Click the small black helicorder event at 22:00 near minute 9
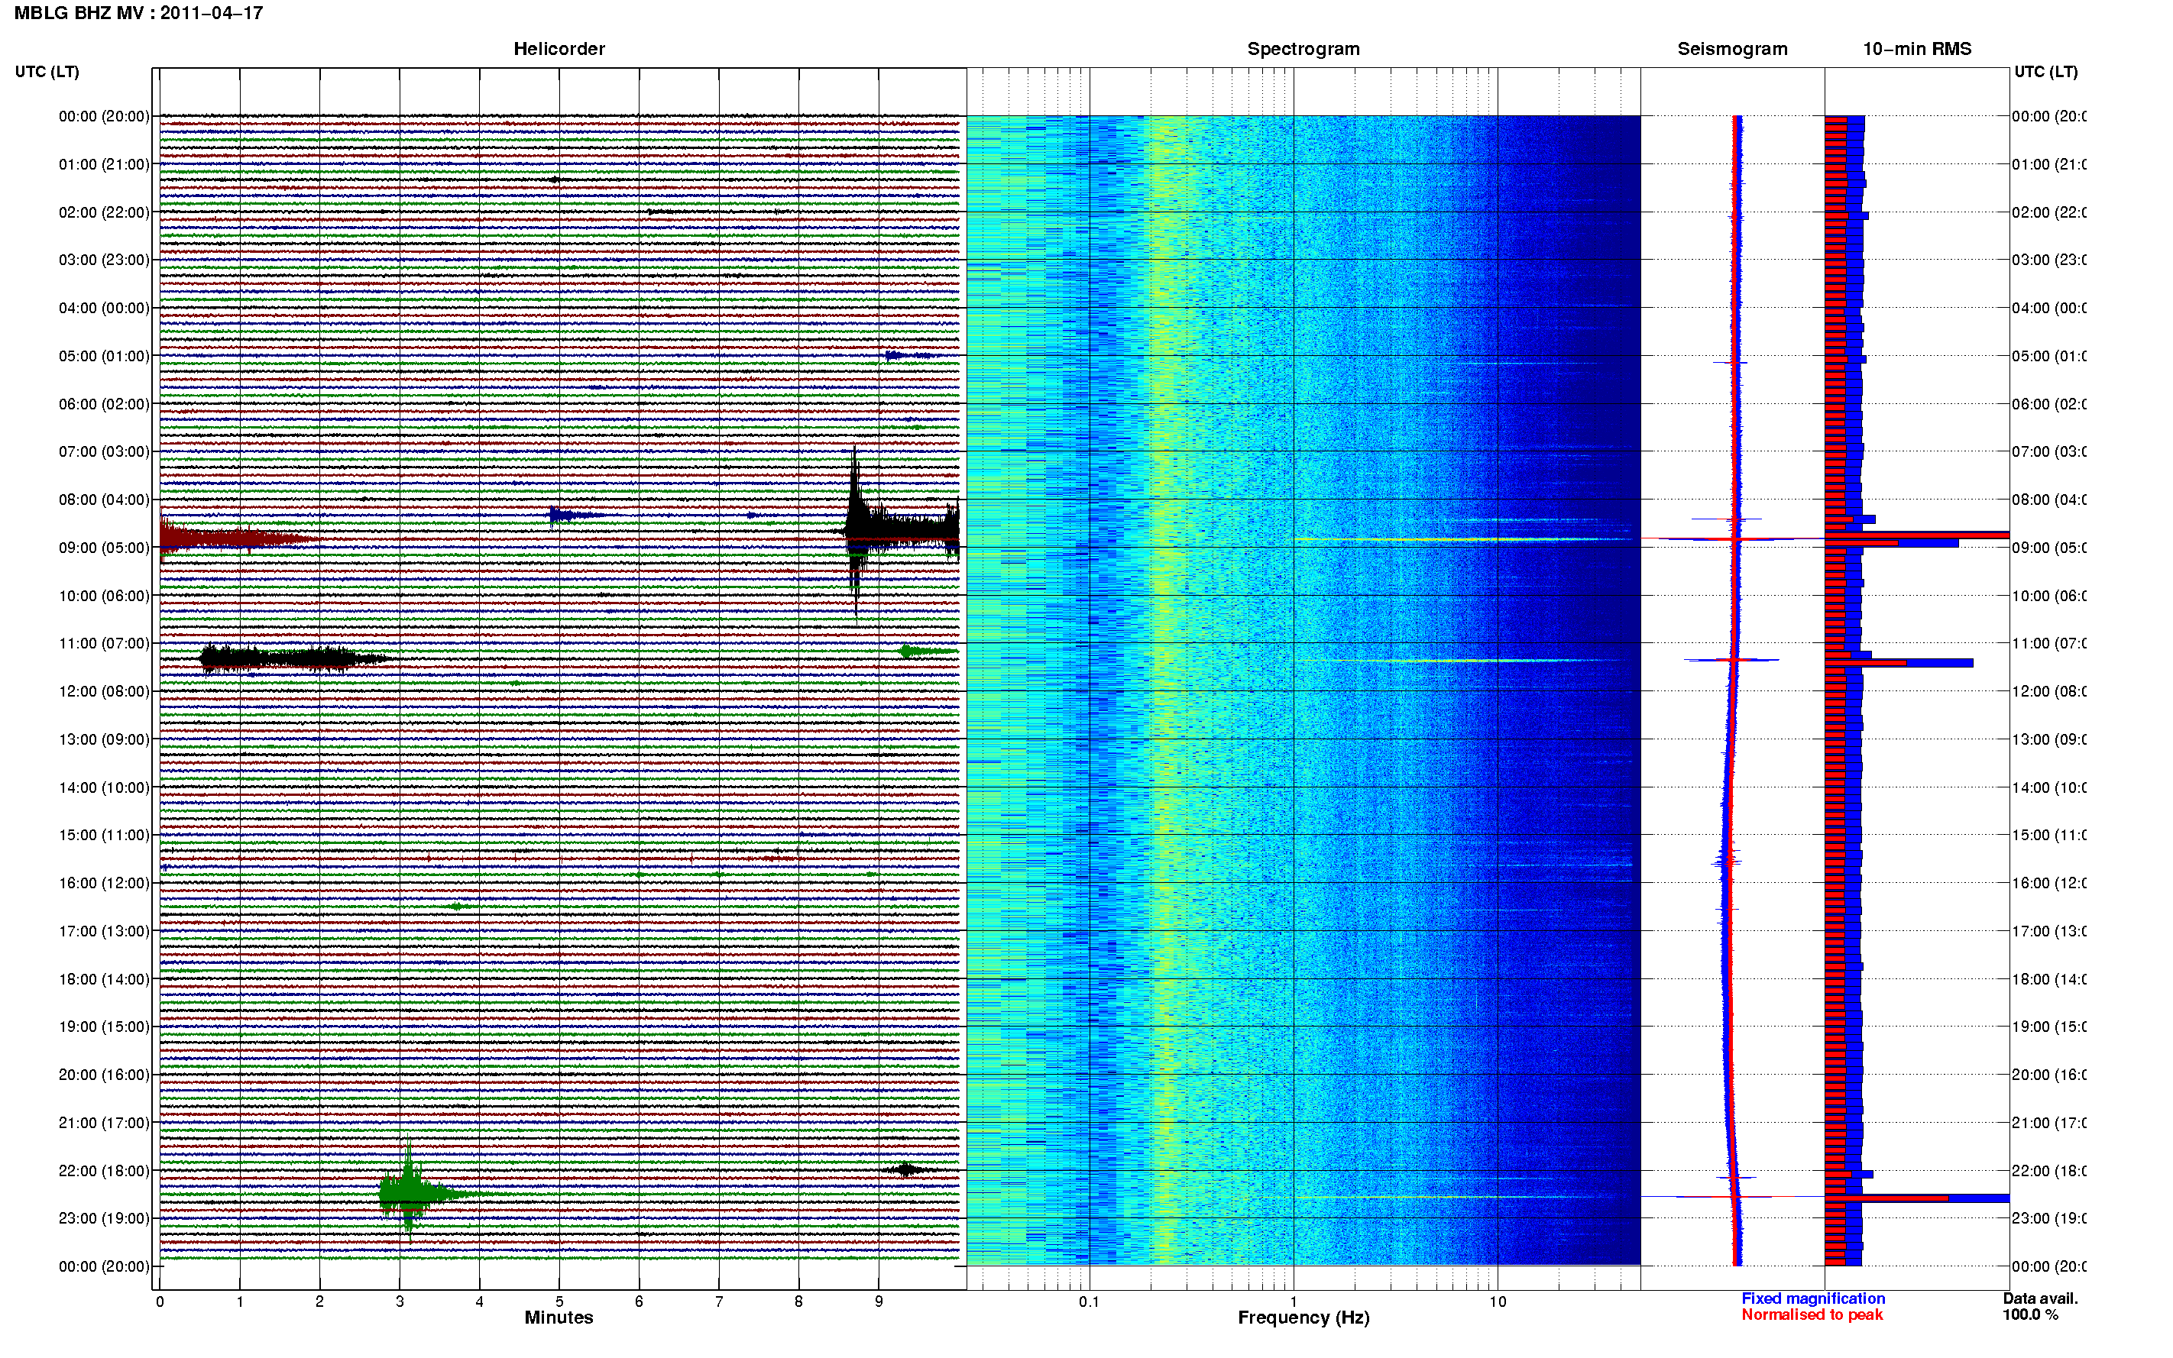 pyautogui.click(x=907, y=1169)
